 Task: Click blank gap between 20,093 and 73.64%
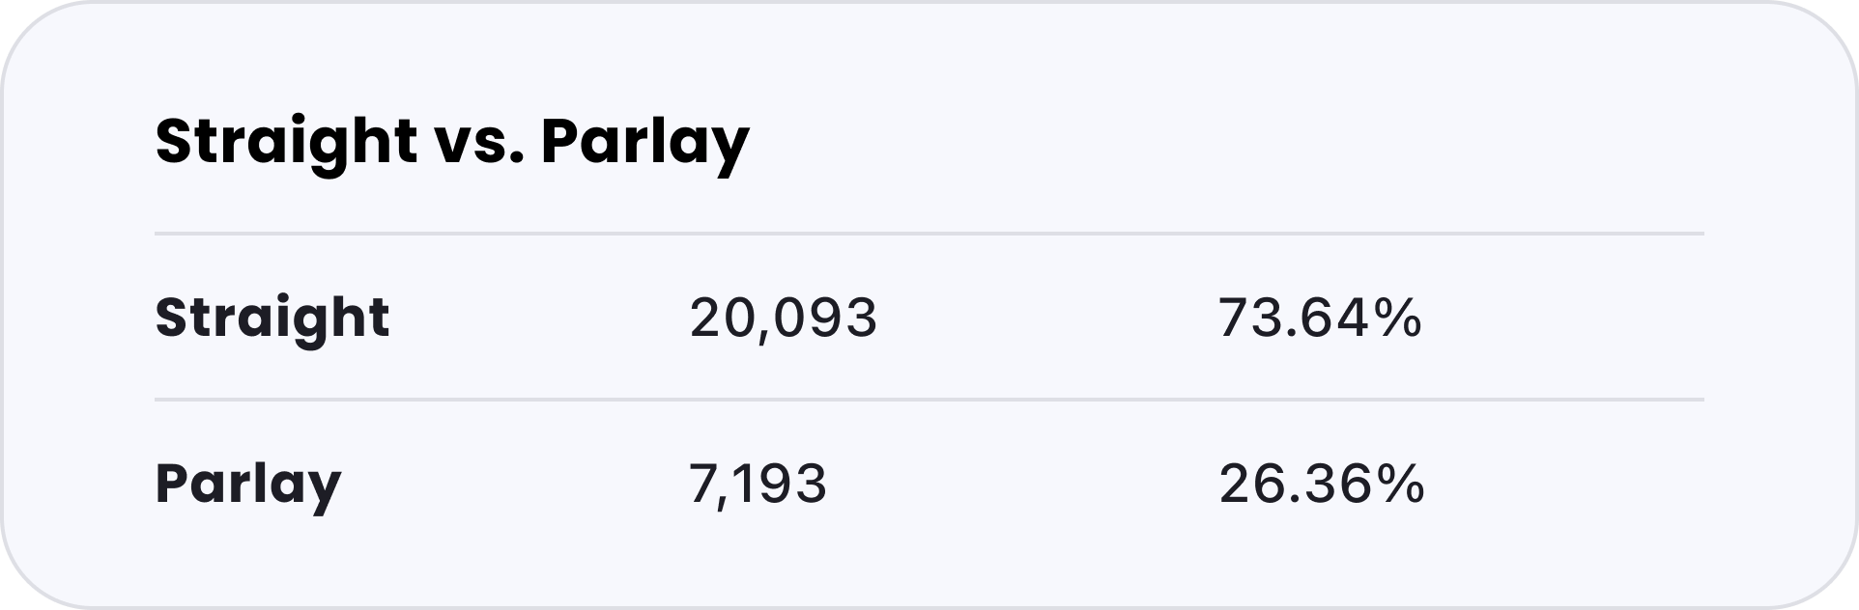click(1047, 318)
